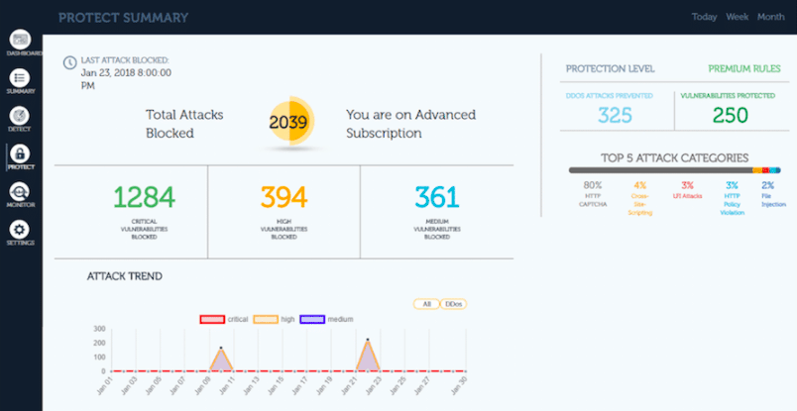Open the Monitor sidebar icon
This screenshot has width=797, height=411.
pyautogui.click(x=19, y=191)
